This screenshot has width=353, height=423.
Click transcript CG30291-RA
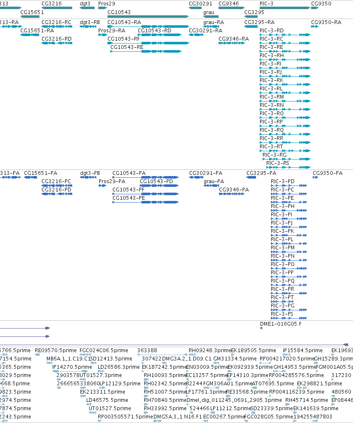click(x=205, y=31)
